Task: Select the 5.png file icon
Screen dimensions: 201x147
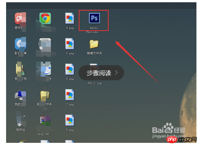Action: (70, 44)
